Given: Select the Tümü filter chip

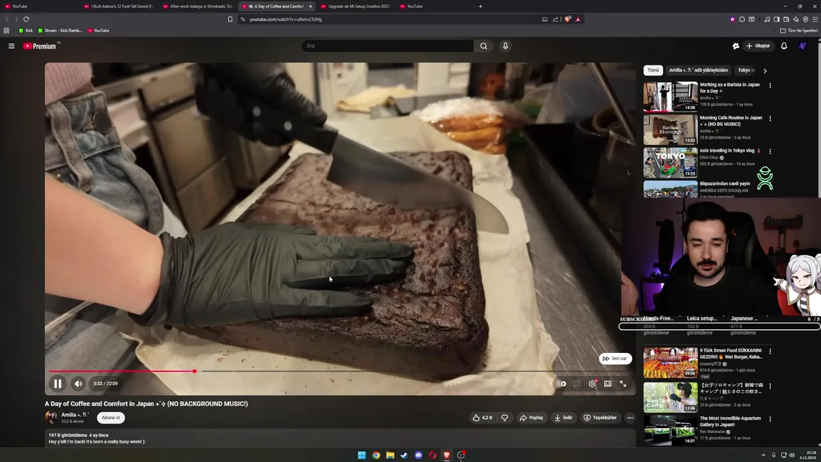Looking at the screenshot, I should coord(653,70).
